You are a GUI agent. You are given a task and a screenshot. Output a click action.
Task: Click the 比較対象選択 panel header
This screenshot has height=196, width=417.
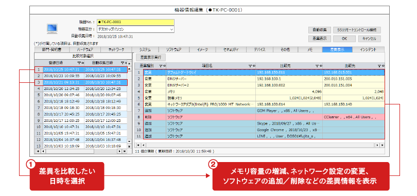pos(83,56)
